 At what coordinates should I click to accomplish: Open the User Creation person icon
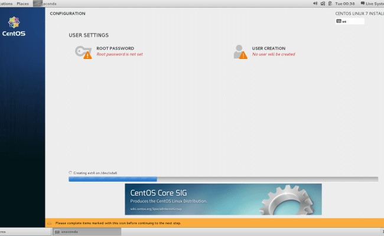coord(240,52)
